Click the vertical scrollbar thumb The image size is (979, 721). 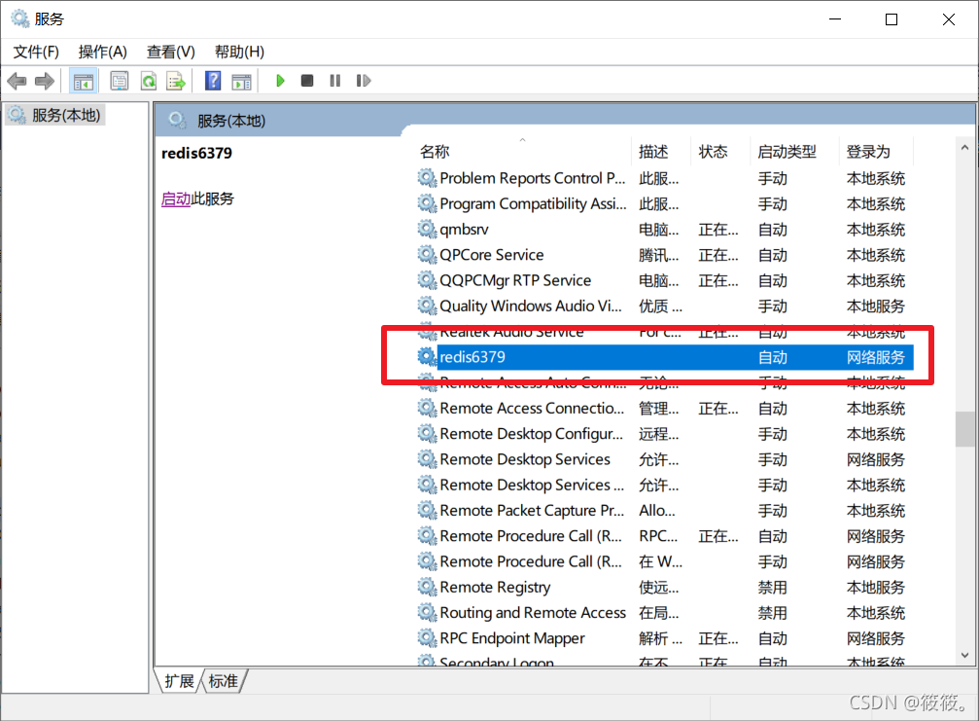(964, 428)
